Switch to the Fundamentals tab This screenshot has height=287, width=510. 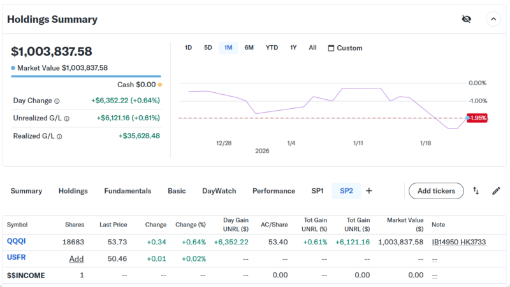(x=127, y=191)
